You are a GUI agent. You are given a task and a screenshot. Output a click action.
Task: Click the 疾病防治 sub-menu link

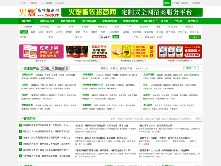point(173,26)
